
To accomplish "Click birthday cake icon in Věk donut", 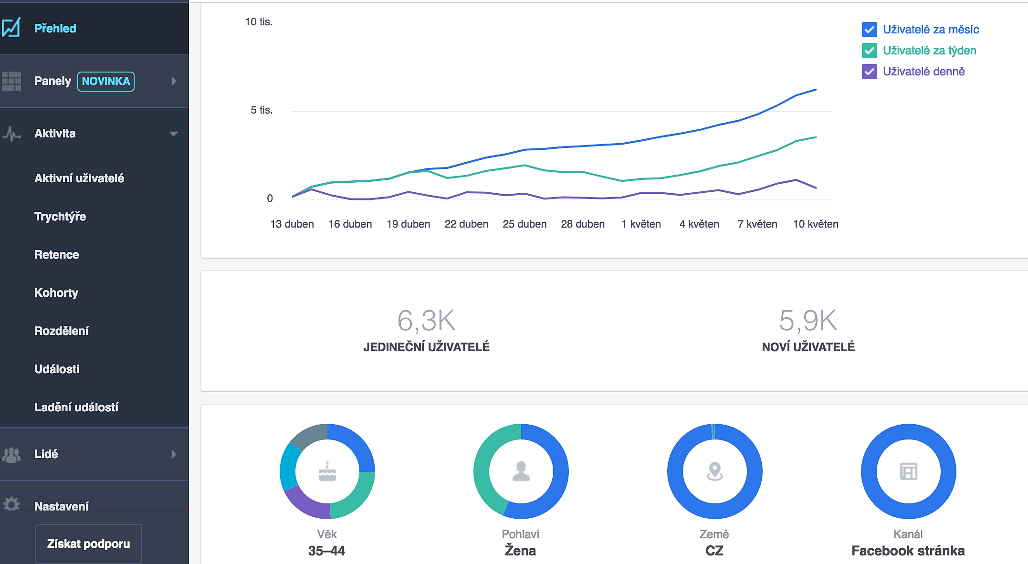I will [x=327, y=471].
